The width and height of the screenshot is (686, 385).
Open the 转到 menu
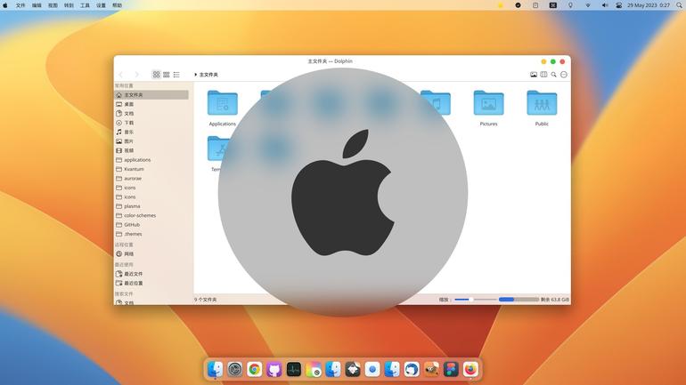tap(69, 5)
